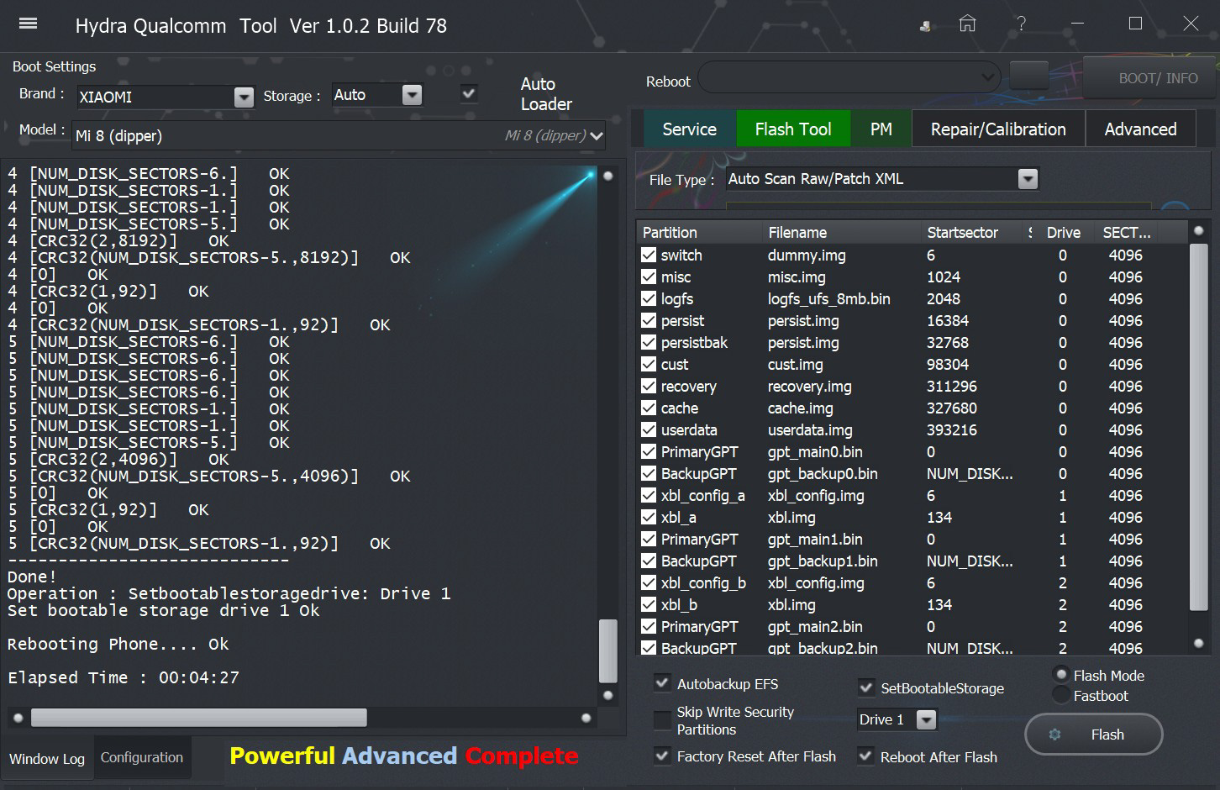Viewport: 1220px width, 790px height.
Task: Uncheck the xbl_a partition checkbox
Action: (x=649, y=517)
